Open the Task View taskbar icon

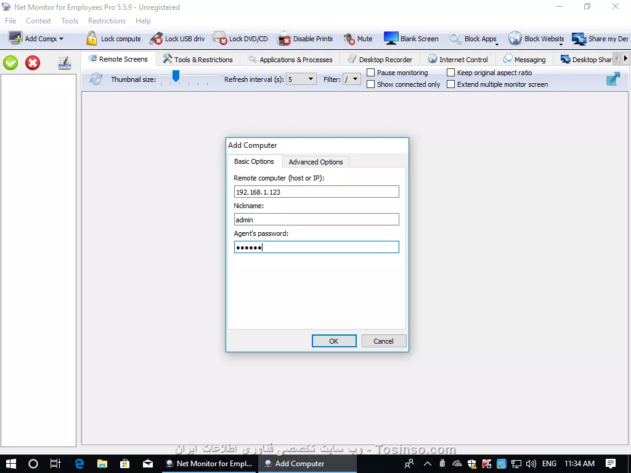(55, 464)
